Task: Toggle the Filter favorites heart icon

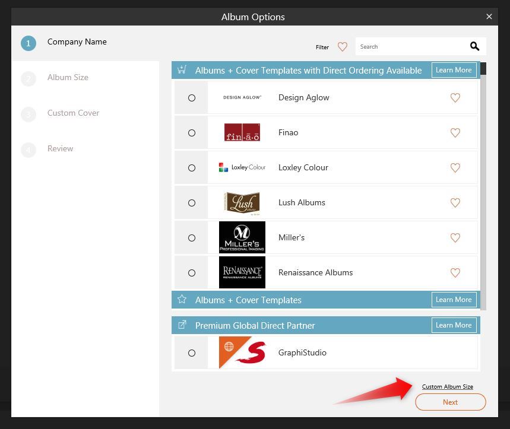Action: click(x=342, y=47)
